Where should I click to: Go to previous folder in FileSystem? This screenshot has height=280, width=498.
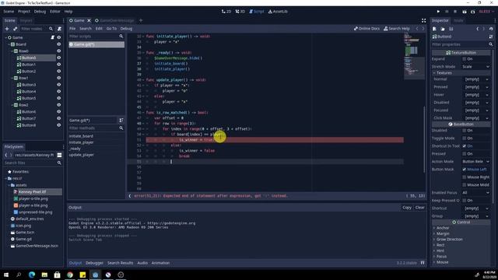click(x=6, y=155)
